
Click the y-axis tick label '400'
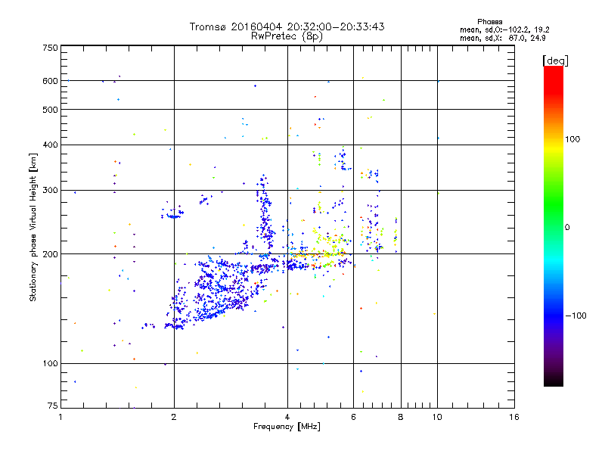coord(50,145)
